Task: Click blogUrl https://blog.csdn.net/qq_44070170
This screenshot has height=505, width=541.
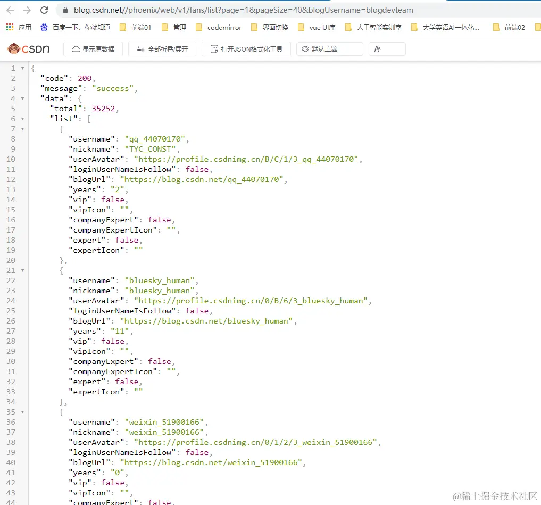Action: click(202, 179)
